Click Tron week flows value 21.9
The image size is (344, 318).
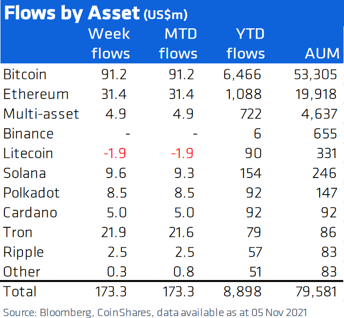[x=114, y=232]
